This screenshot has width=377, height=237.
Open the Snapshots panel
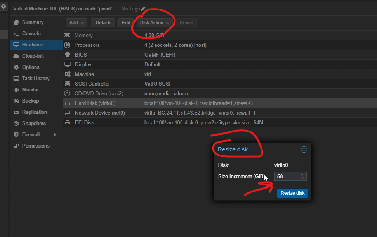click(34, 124)
